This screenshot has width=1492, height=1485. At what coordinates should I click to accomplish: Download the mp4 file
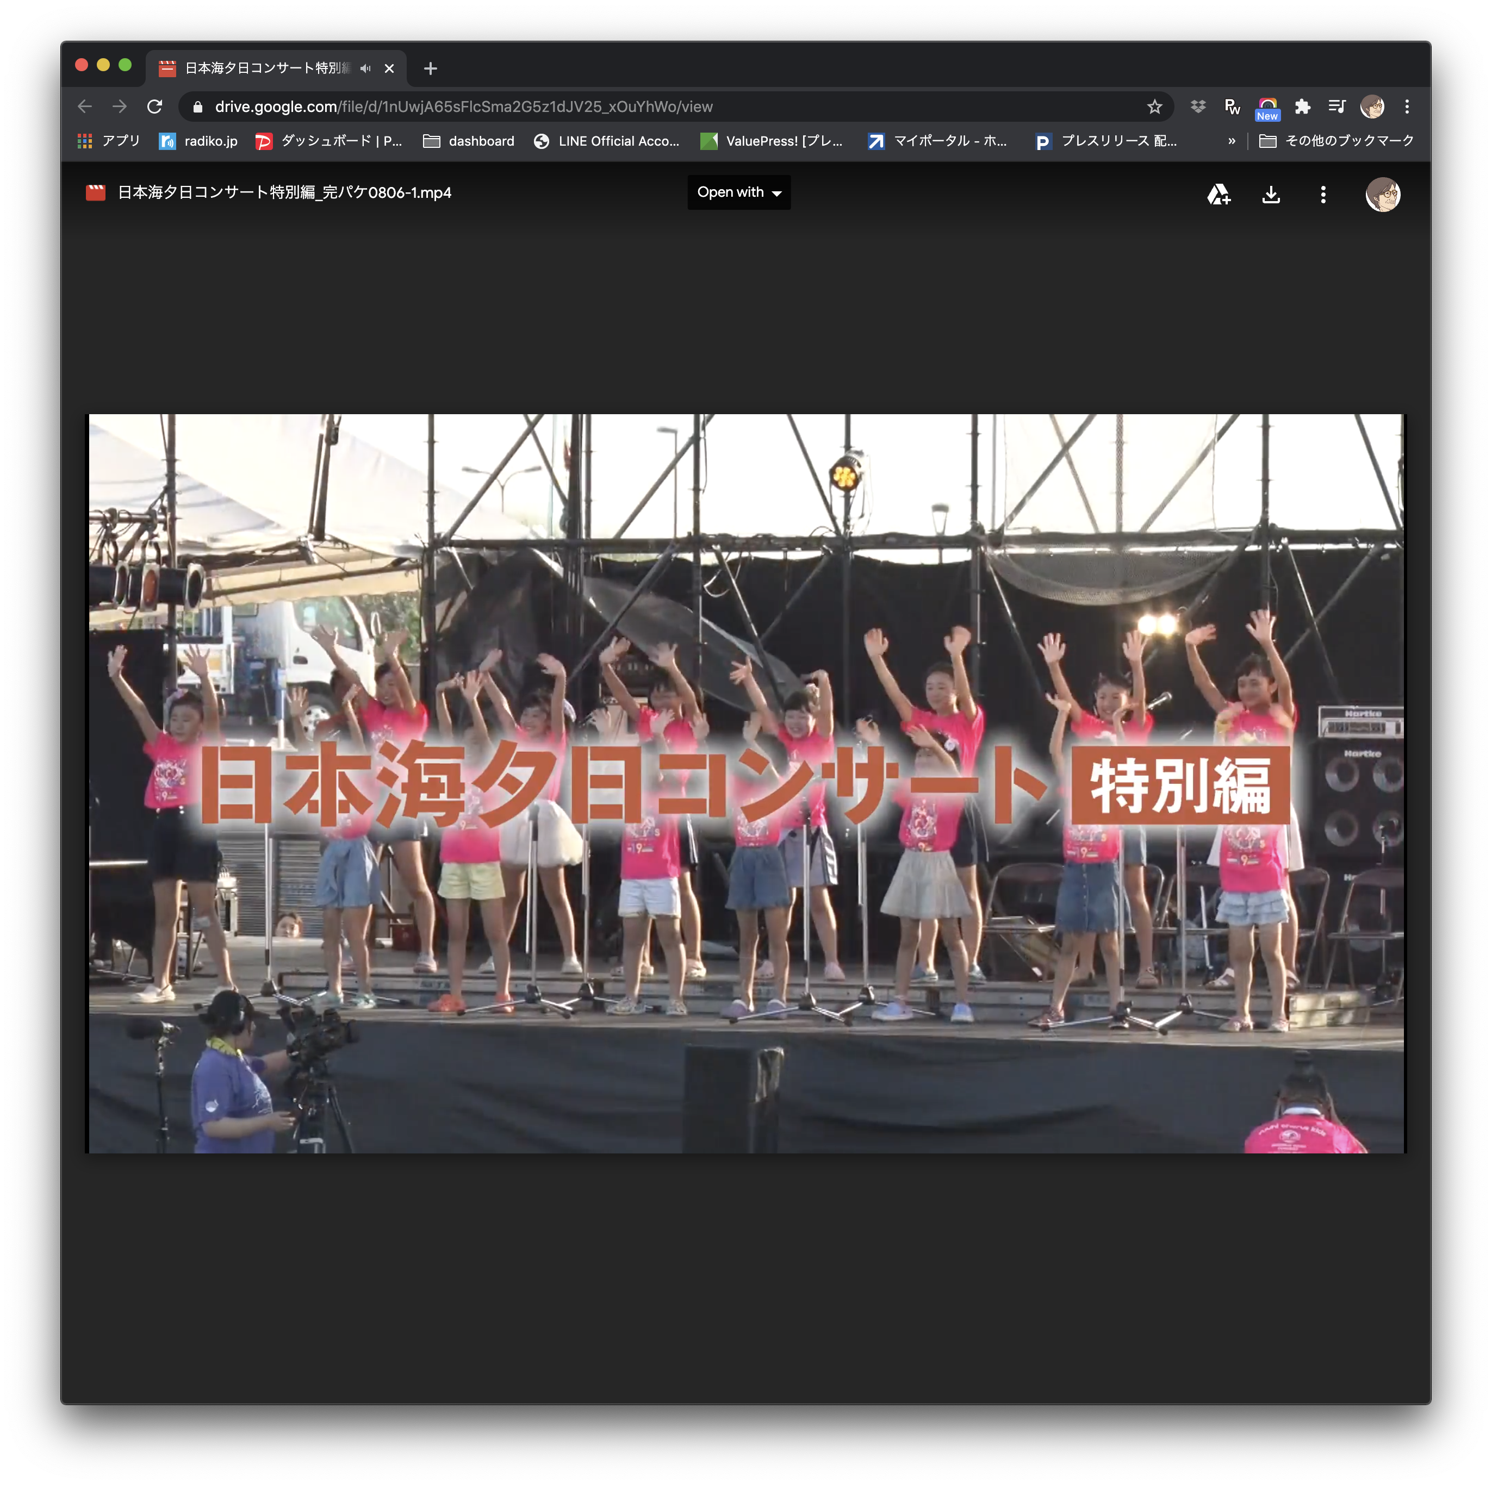pyautogui.click(x=1270, y=195)
